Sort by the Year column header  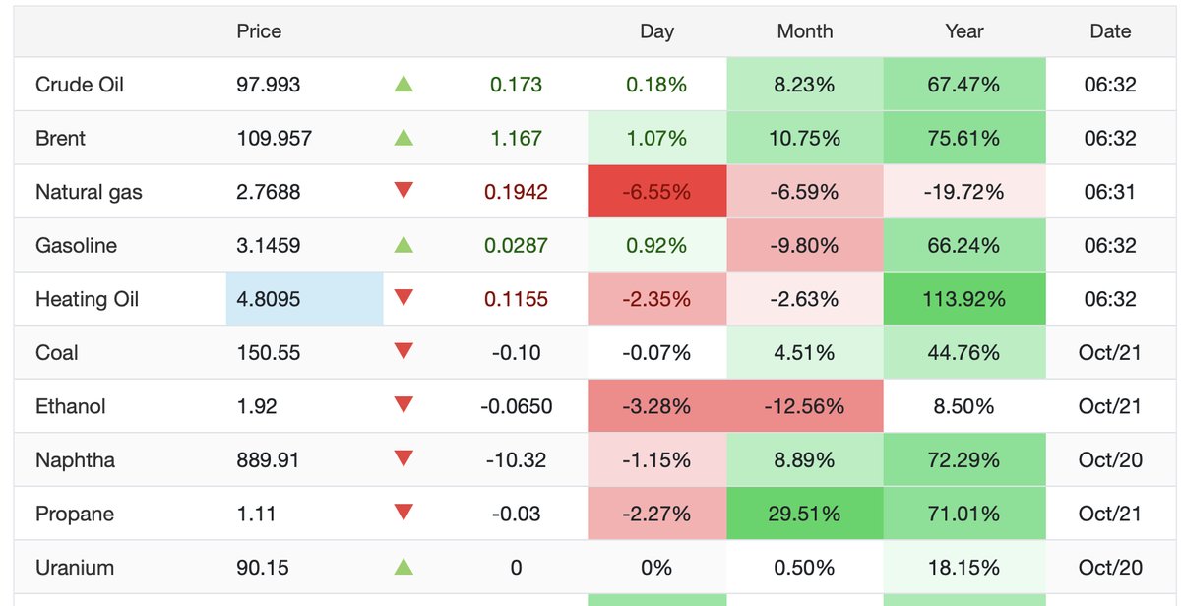point(964,31)
